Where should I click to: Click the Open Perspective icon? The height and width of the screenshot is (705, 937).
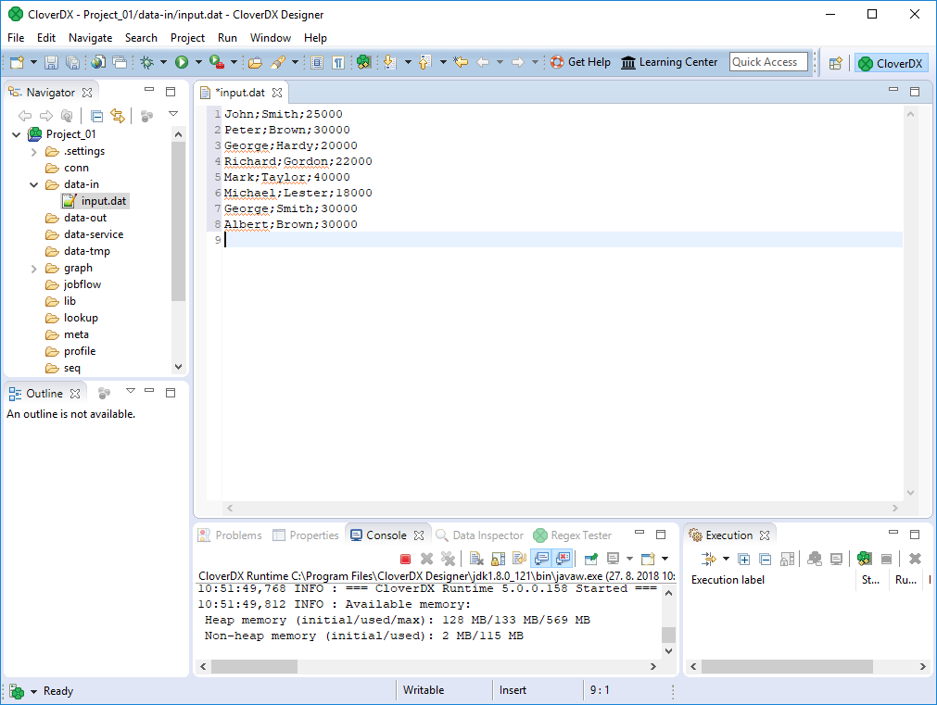pos(836,63)
